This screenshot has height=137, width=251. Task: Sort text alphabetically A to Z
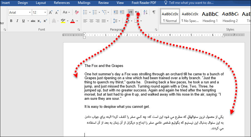click(145, 12)
